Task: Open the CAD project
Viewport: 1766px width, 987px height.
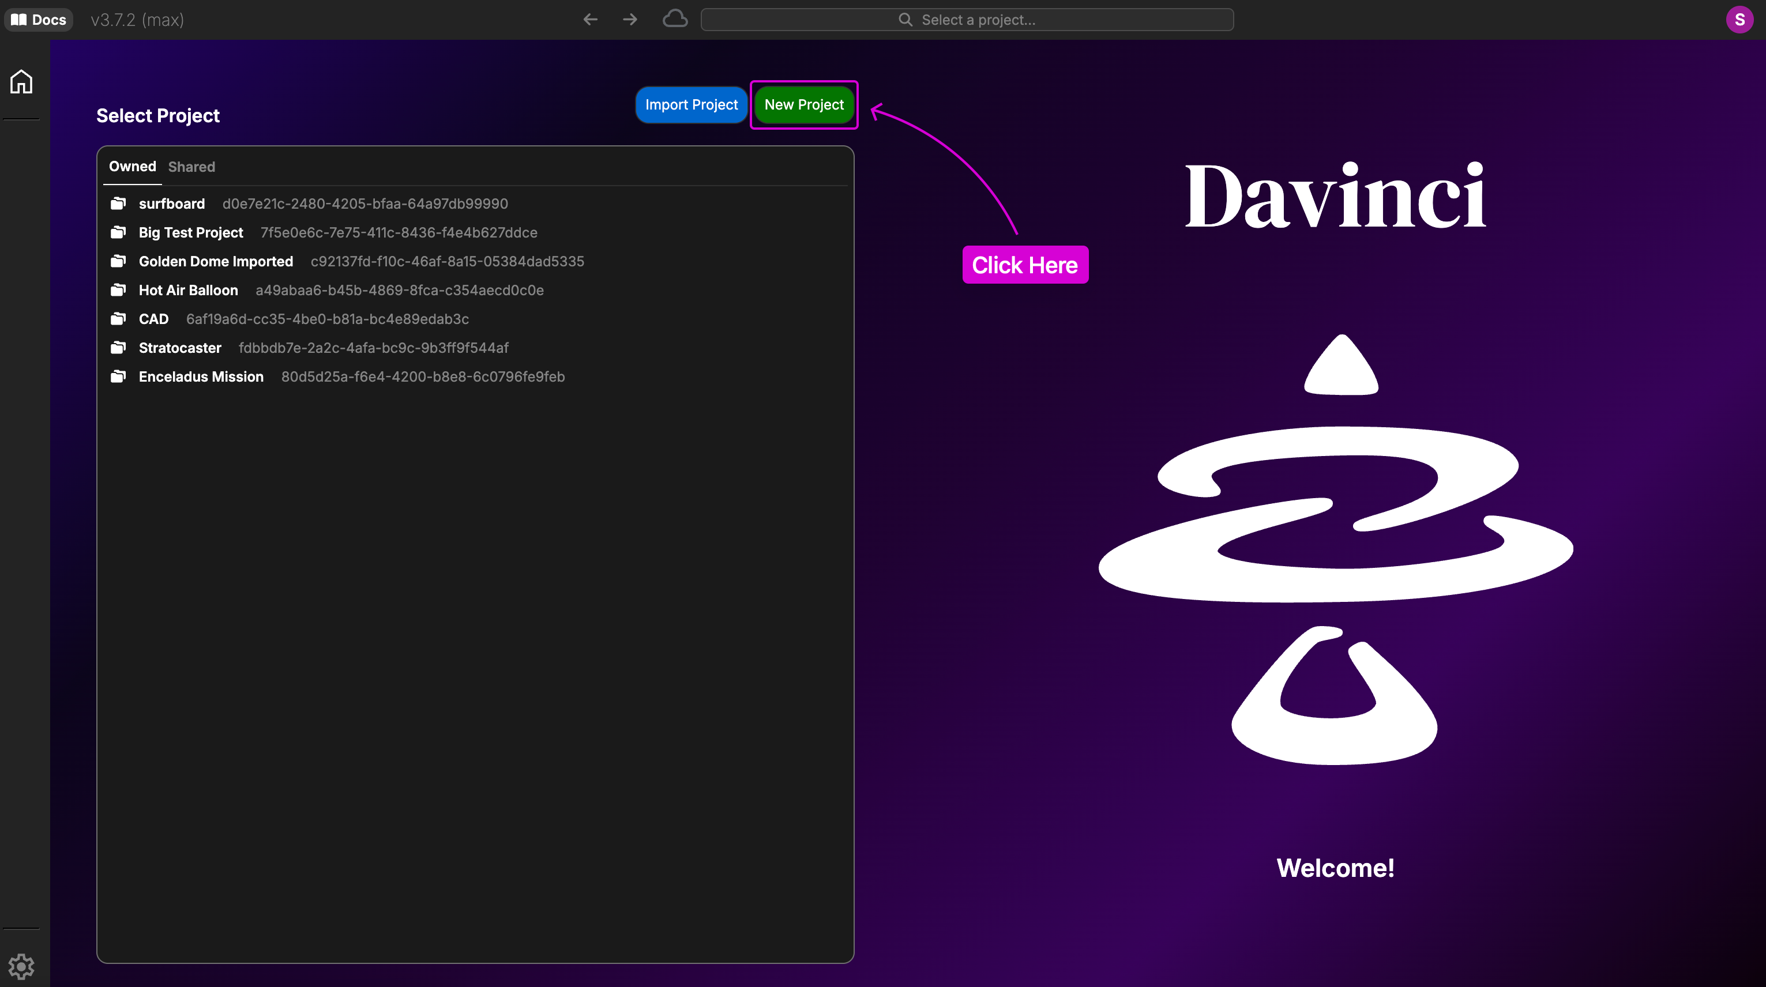Action: point(153,319)
